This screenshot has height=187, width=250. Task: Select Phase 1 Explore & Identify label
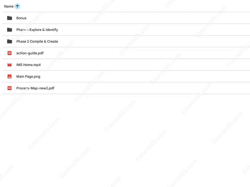(x=37, y=30)
